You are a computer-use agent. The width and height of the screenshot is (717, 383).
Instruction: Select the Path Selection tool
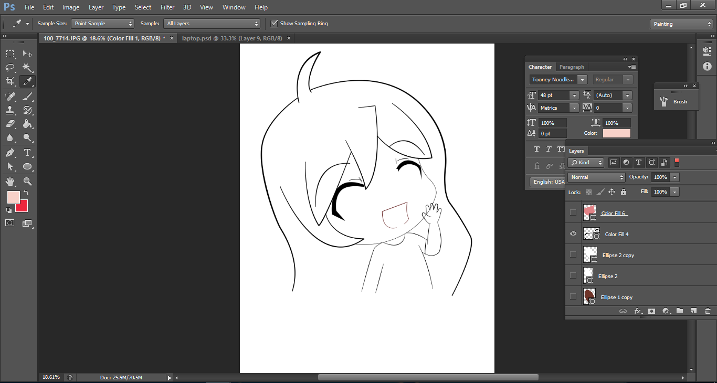tap(10, 167)
